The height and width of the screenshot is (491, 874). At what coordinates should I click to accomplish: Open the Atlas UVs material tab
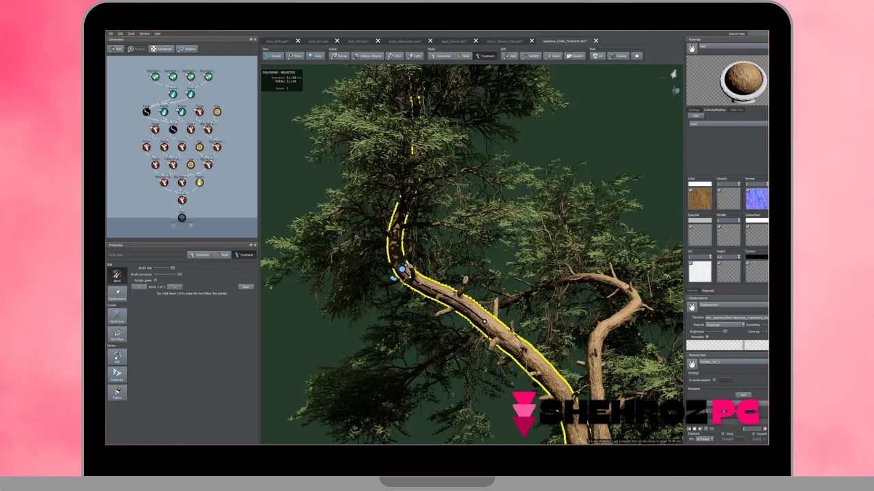pos(736,110)
